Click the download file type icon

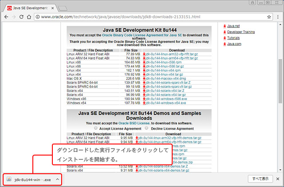point(9,179)
